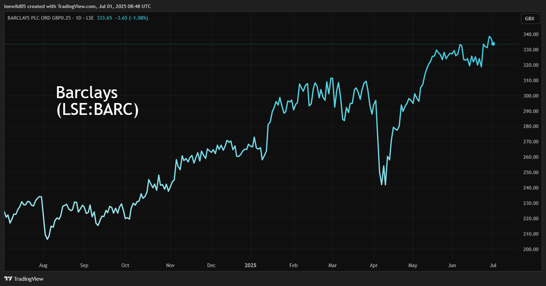
Task: Click the 'May' time axis label
Action: click(413, 265)
